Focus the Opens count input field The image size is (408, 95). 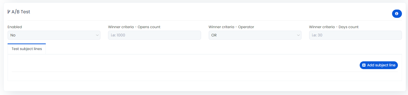click(155, 35)
